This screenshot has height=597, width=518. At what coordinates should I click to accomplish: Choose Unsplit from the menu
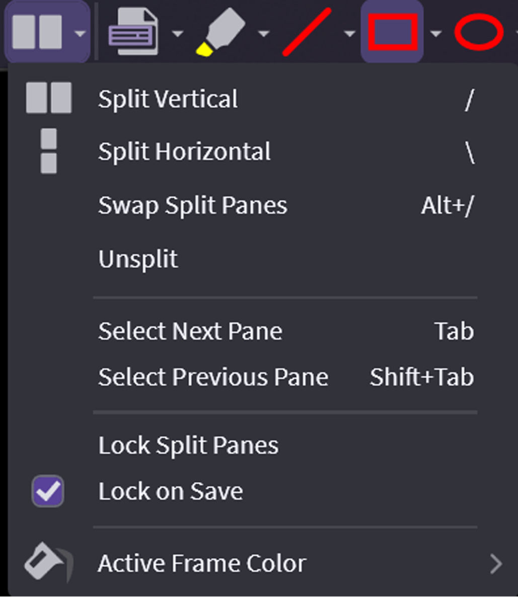[138, 259]
